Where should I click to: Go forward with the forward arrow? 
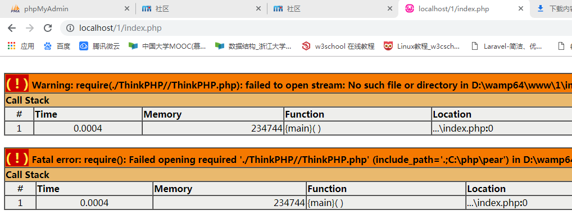[x=30, y=28]
